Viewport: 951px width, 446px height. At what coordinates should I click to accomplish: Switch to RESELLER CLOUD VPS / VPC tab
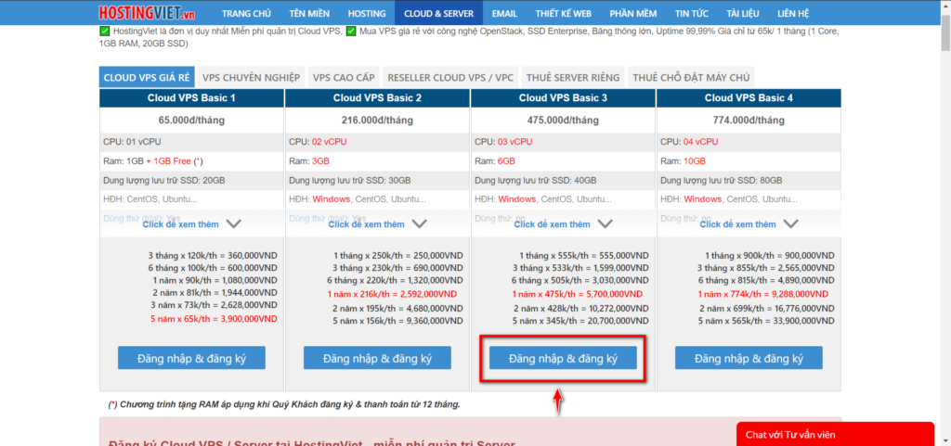(x=450, y=78)
